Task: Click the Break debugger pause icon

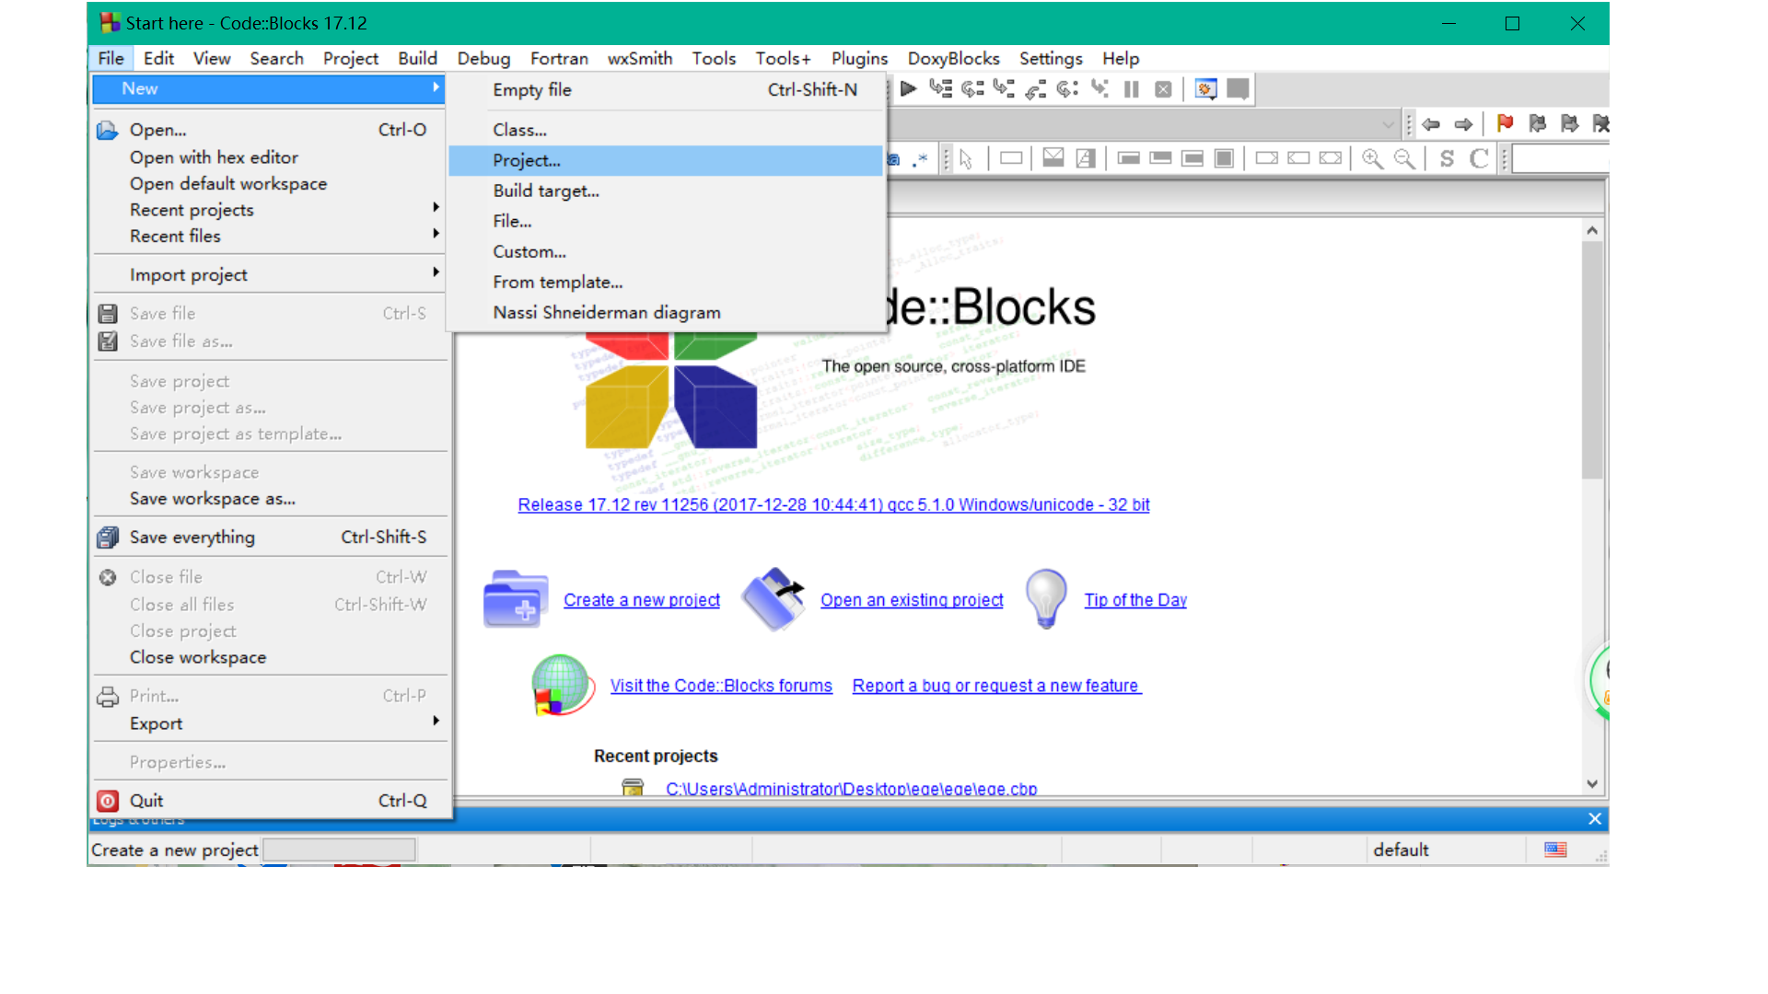Action: [x=1132, y=89]
